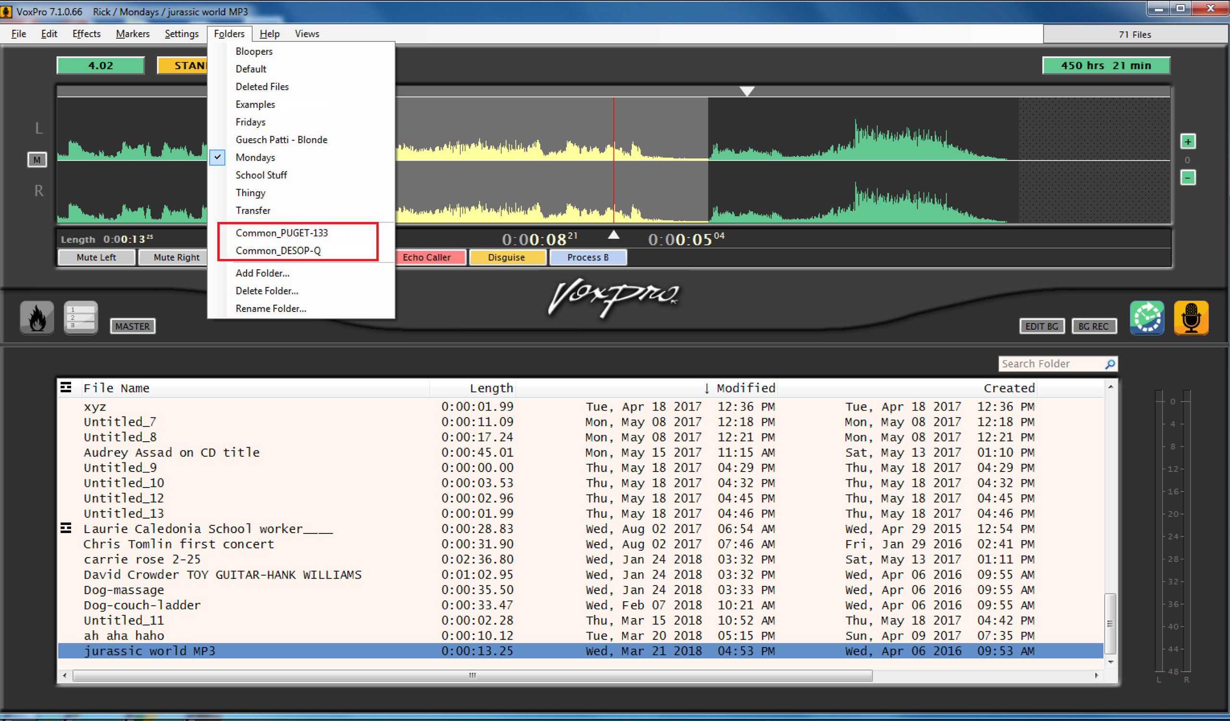Zoom out using the minus icon beside the waveform
This screenshot has width=1230, height=721.
(1188, 178)
